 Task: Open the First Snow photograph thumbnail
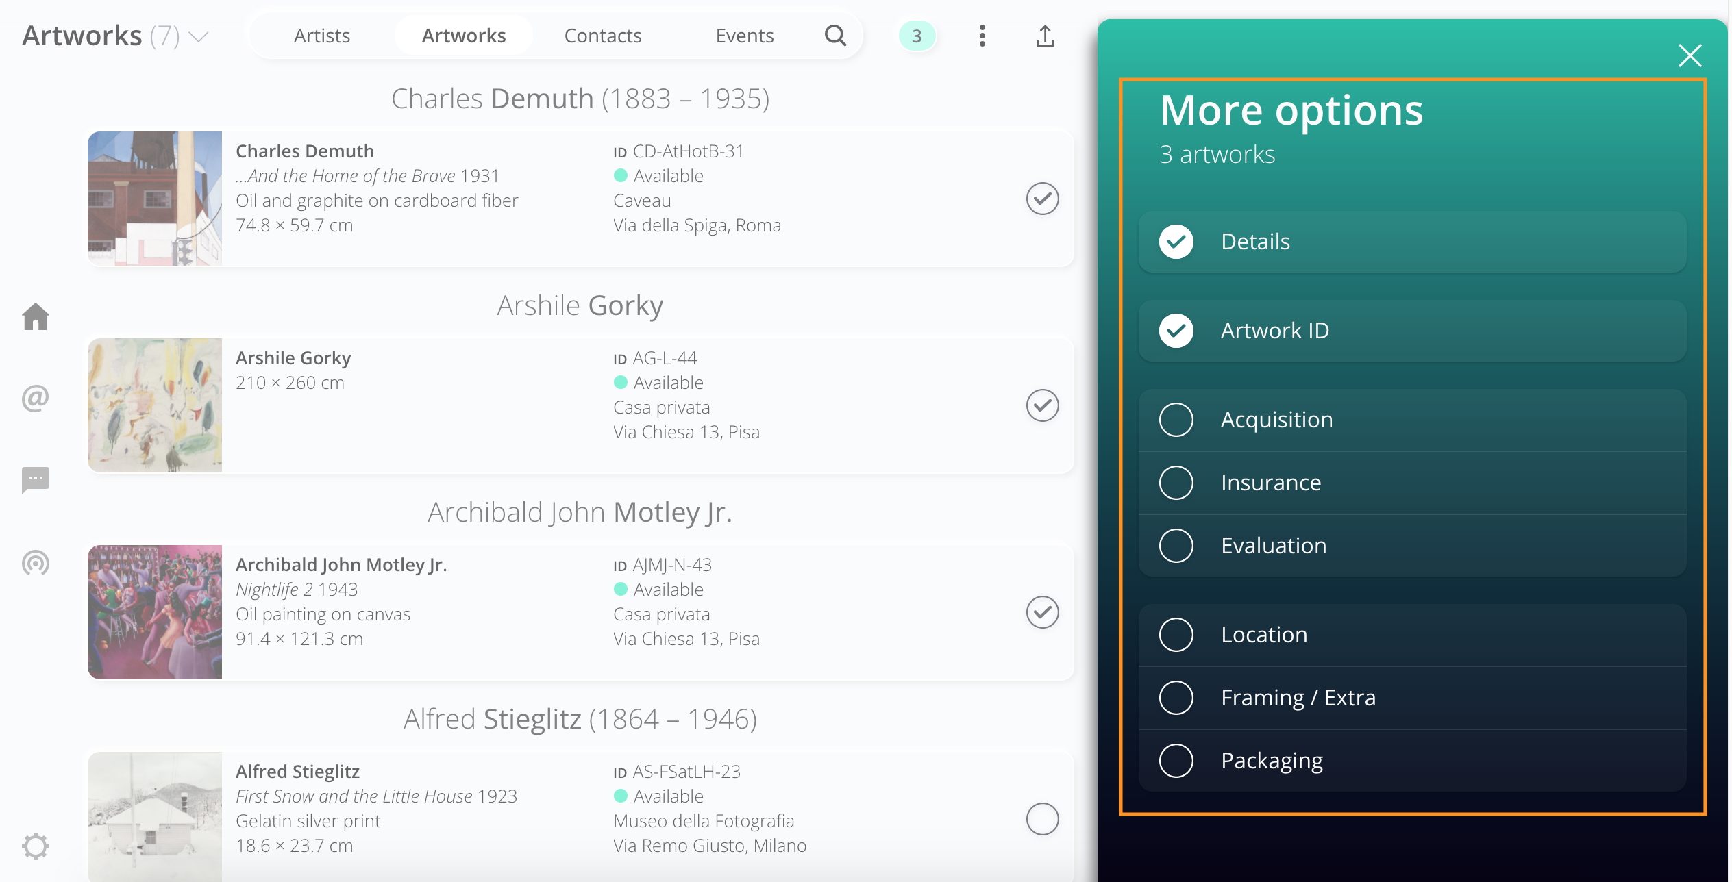point(155,816)
